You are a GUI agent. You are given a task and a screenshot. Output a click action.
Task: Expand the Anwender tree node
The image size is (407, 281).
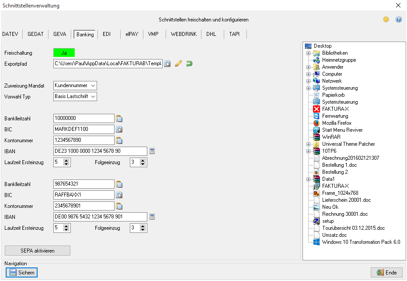pos(308,67)
